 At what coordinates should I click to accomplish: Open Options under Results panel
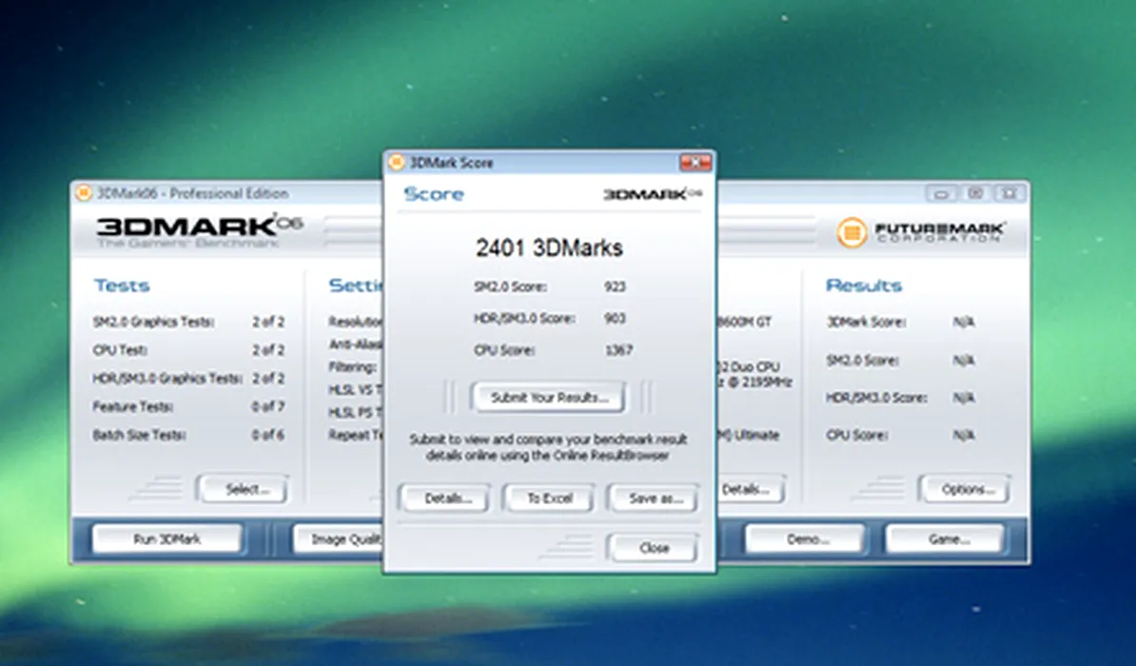coord(966,489)
